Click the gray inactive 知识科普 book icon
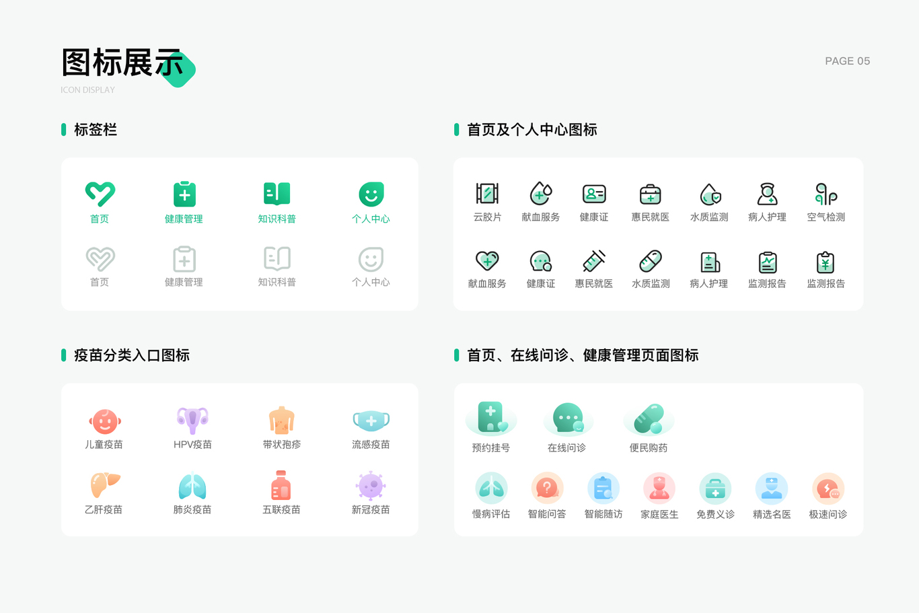Viewport: 919px width, 613px height. point(277,258)
